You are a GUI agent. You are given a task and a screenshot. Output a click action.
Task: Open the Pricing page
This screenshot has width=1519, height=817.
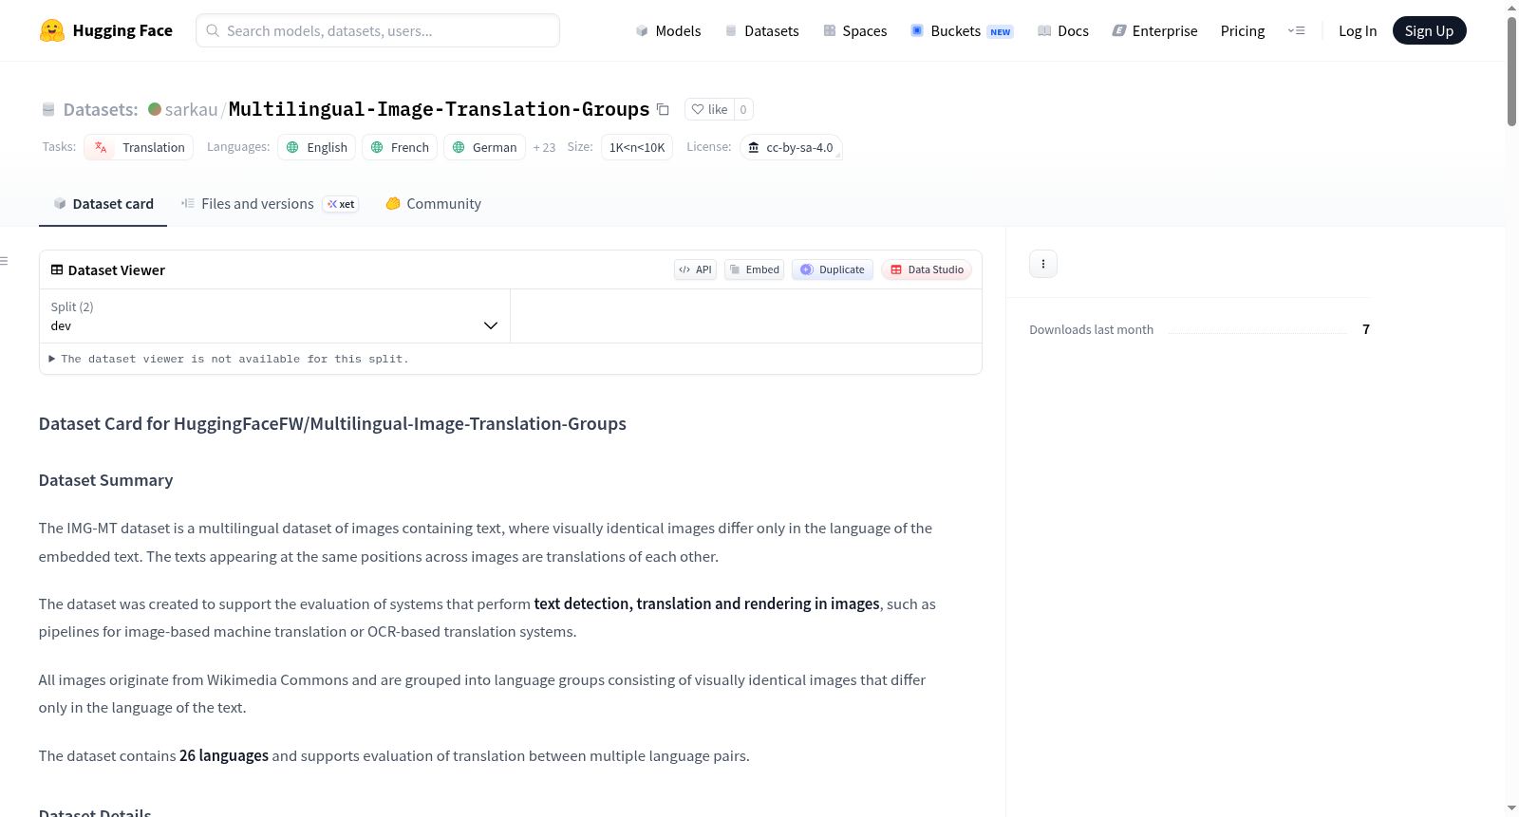[x=1243, y=30]
